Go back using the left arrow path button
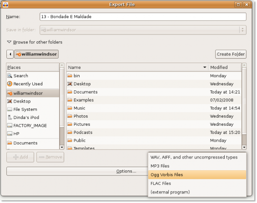This screenshot has height=203, width=257. 10,54
